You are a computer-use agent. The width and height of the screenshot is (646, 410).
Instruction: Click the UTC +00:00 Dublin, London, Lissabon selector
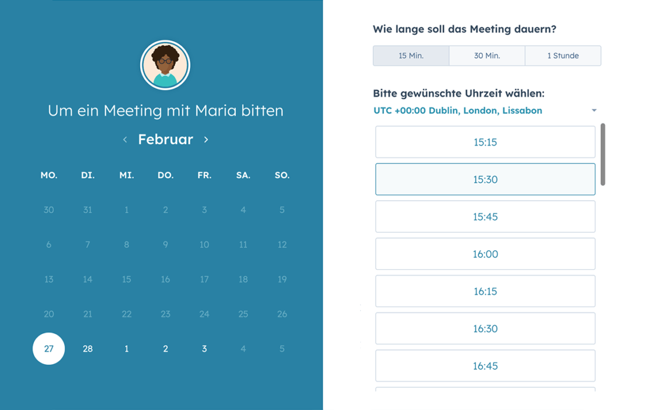[457, 110]
